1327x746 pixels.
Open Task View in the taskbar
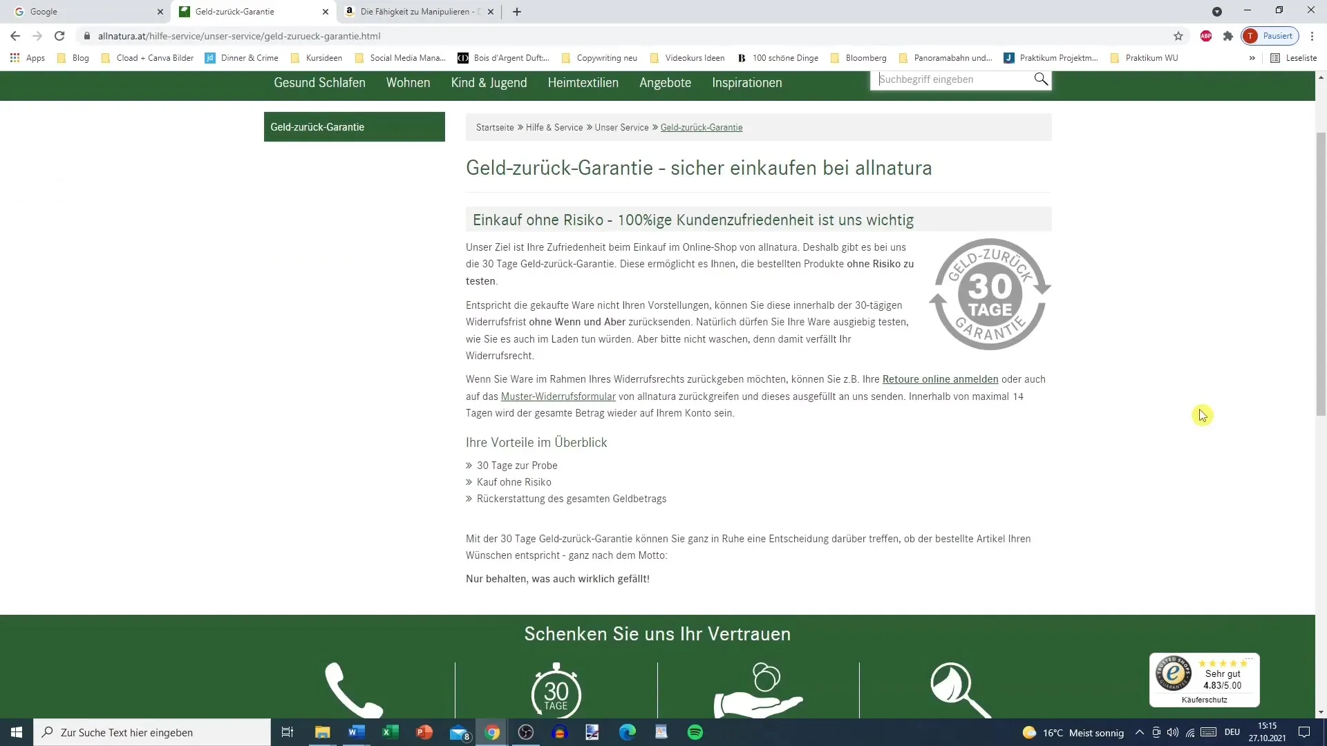[288, 732]
